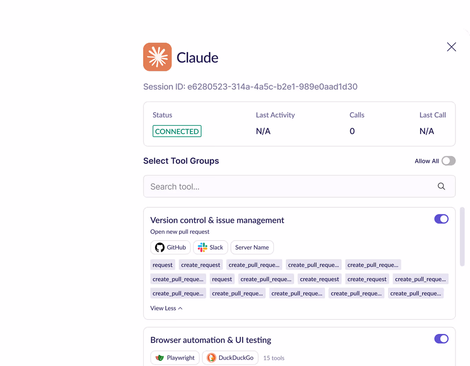The image size is (470, 366).
Task: Click the N/A value under Last Call
Action: coord(427,131)
